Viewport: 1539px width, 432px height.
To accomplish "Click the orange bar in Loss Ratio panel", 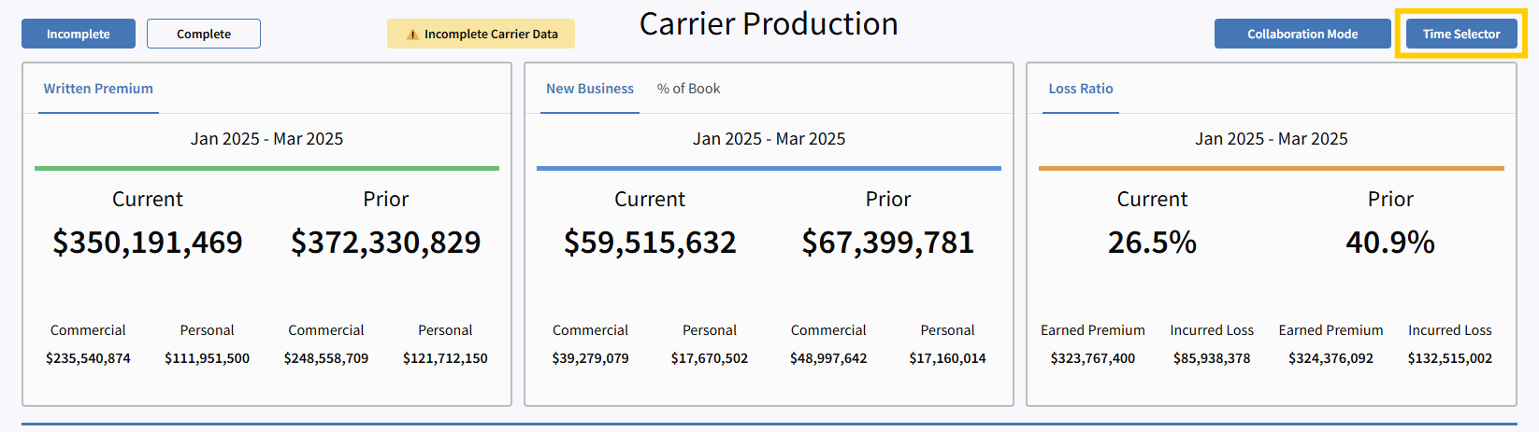I will [x=1271, y=169].
